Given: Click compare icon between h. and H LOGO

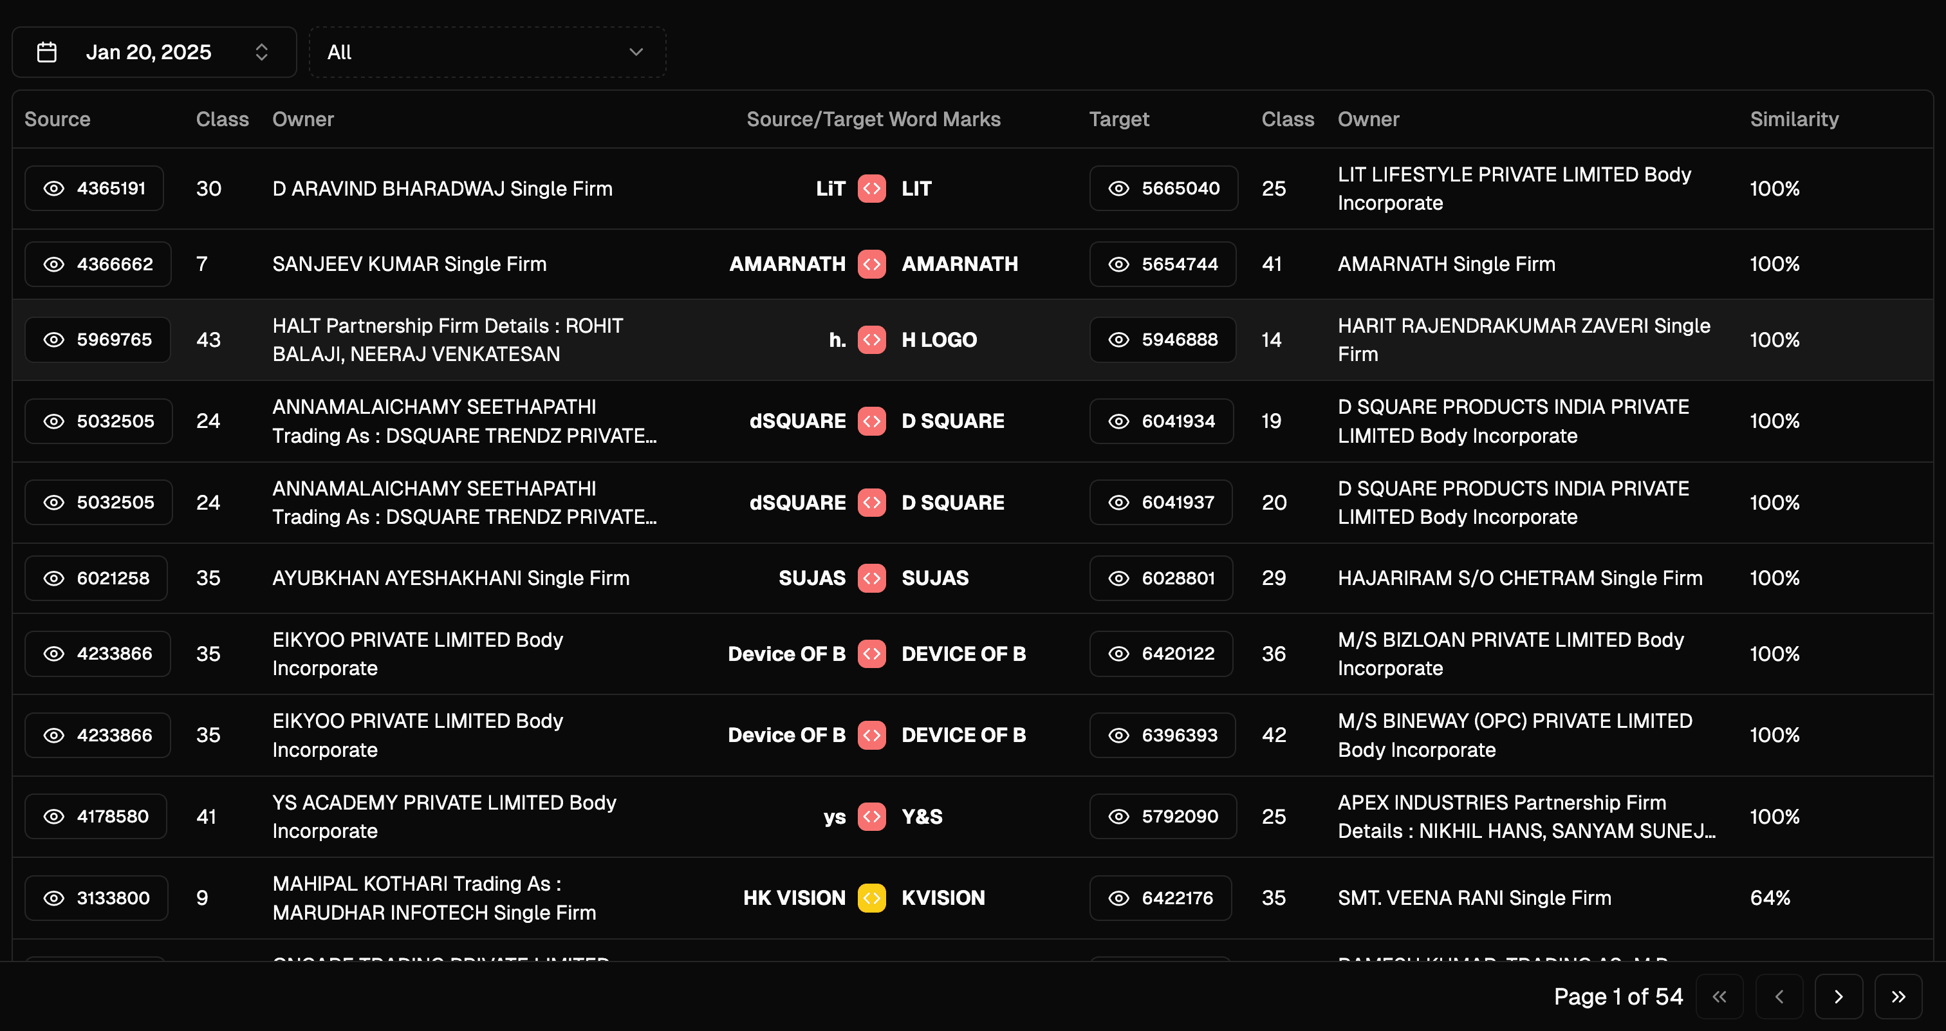Looking at the screenshot, I should click(x=872, y=340).
